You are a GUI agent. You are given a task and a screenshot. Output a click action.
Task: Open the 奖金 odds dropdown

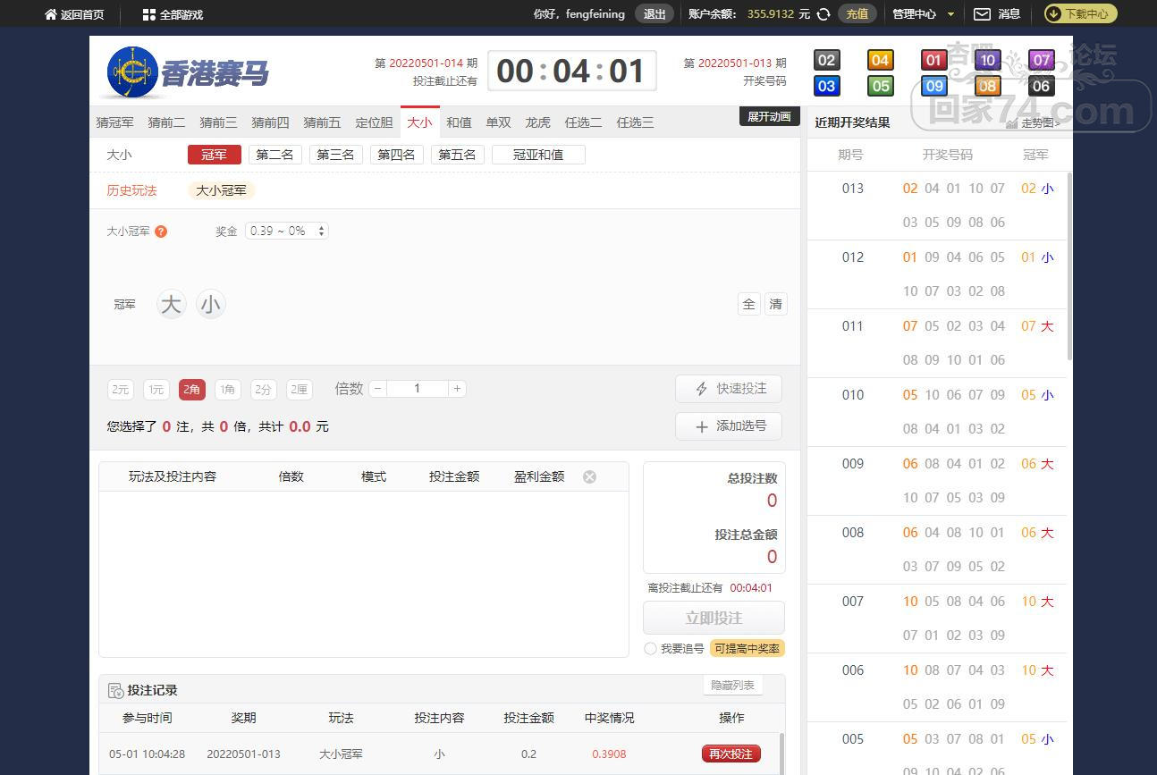[x=286, y=231]
